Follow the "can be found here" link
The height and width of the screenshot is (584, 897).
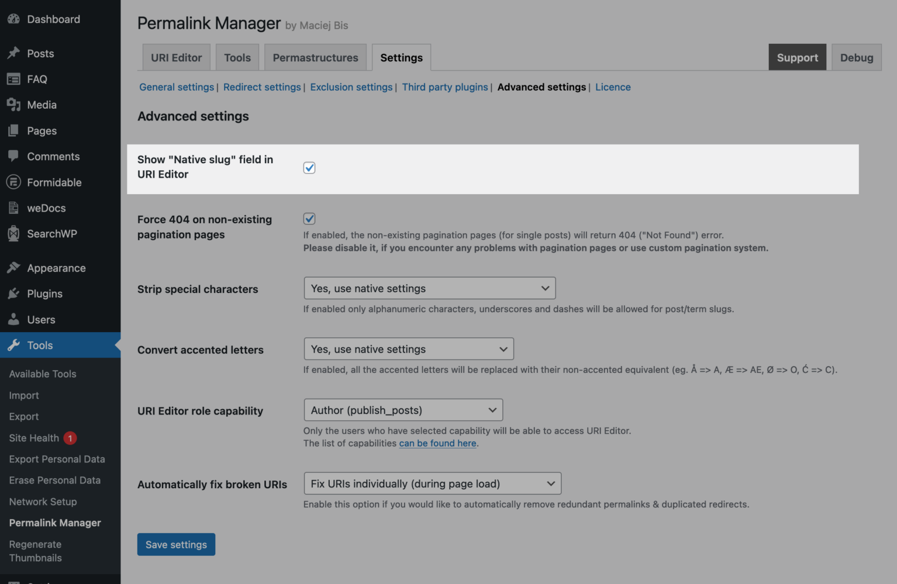[437, 443]
